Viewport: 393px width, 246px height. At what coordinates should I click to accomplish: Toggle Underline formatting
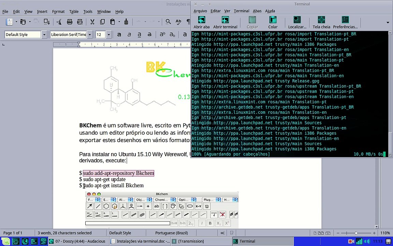point(139,35)
